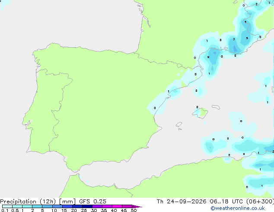Pick the 5–10 mm blue legend swatch
Screen dimensions: 274x212
47,206
